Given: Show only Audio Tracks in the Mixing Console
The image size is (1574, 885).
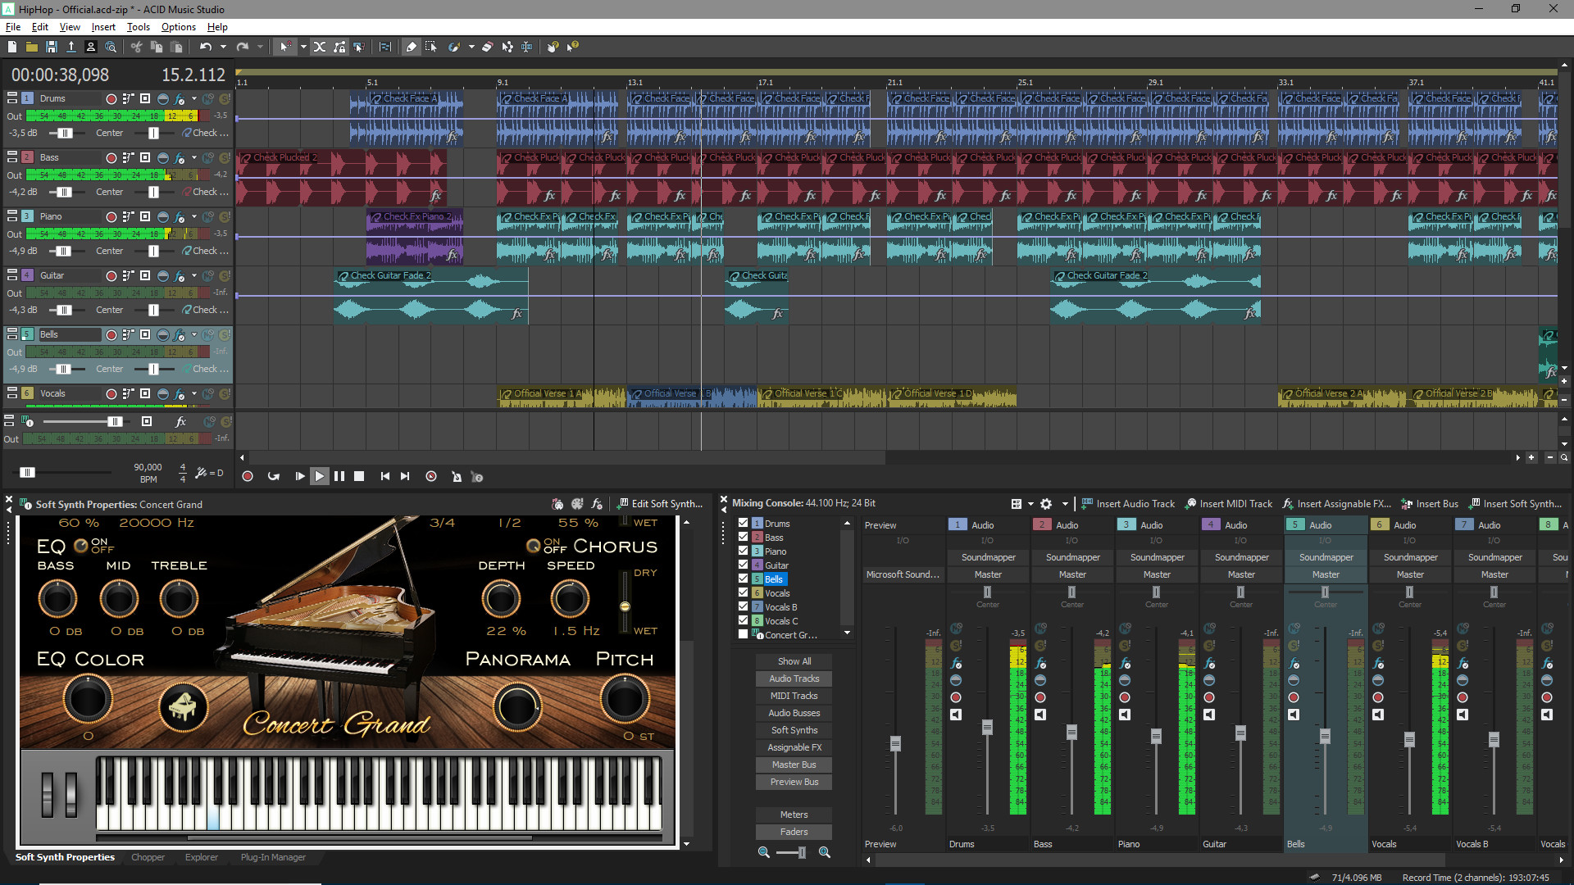Looking at the screenshot, I should [x=793, y=678].
